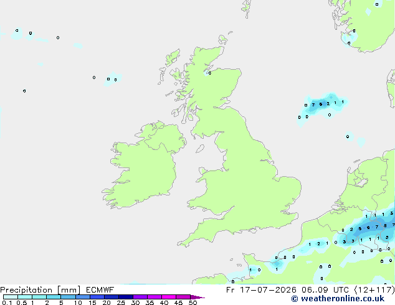Pick the 45–50 mm legend swatch
395x305 pixels.
183,297
